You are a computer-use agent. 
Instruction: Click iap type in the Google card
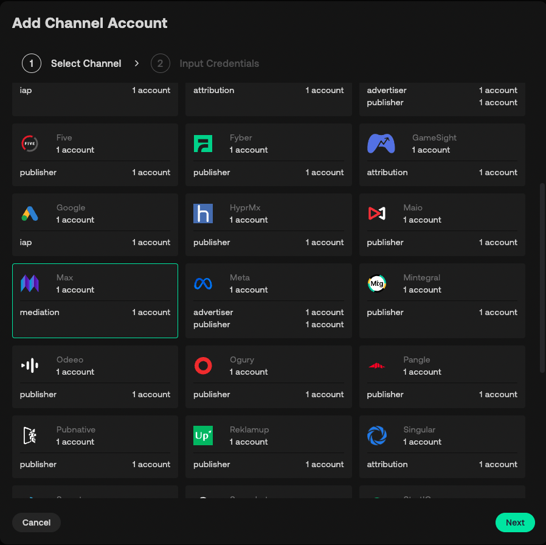coord(26,242)
